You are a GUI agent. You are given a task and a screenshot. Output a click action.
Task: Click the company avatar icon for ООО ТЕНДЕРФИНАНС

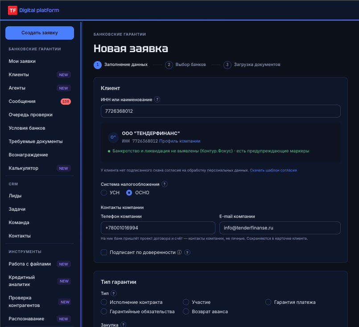tap(113, 137)
